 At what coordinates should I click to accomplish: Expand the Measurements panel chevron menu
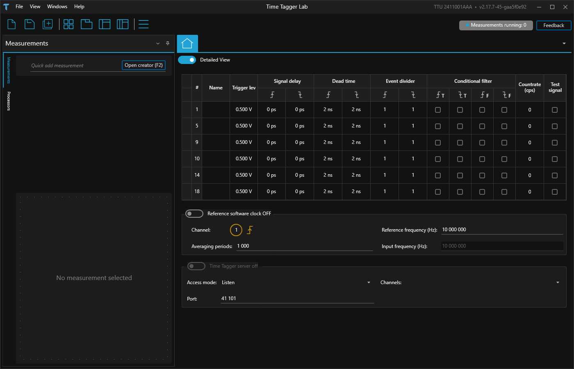[158, 43]
